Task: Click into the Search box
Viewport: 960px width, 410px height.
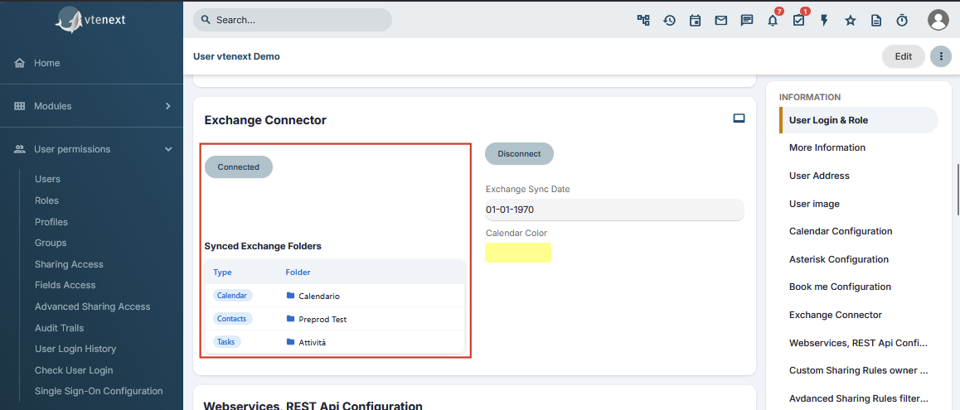Action: [x=293, y=20]
